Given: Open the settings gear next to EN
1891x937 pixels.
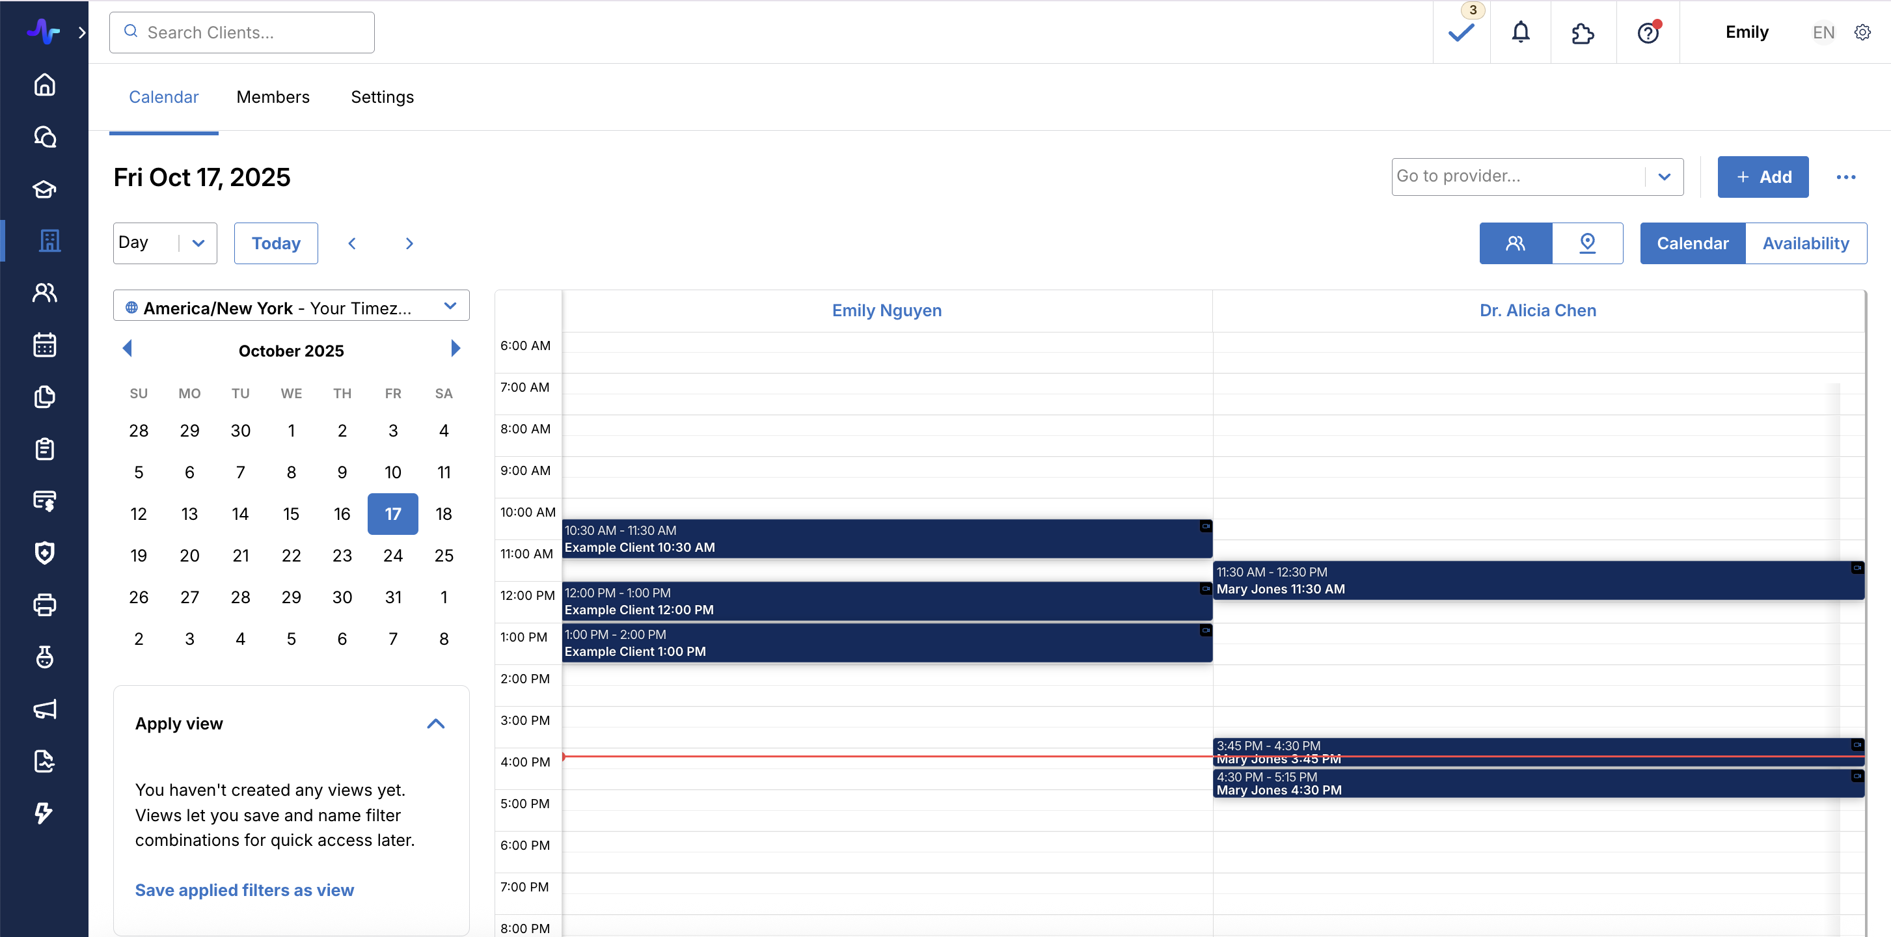Looking at the screenshot, I should pos(1862,33).
